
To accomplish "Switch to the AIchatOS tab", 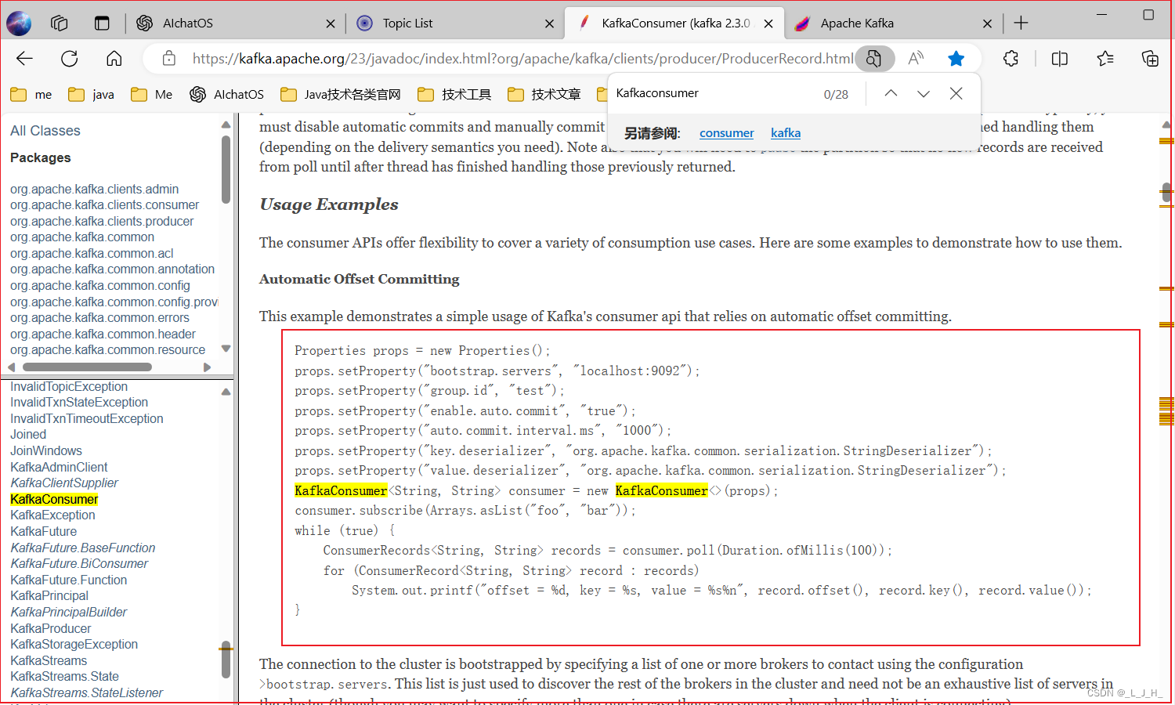I will [235, 23].
